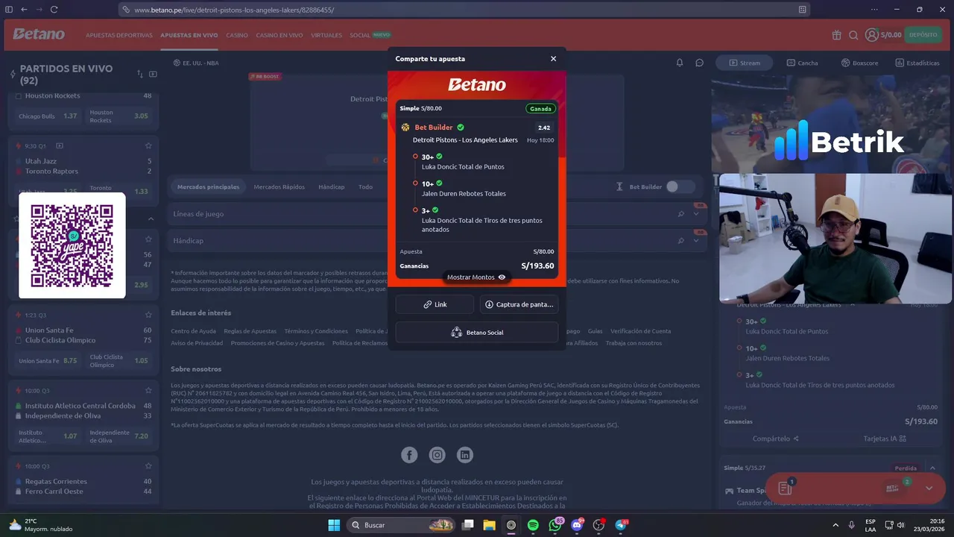Viewport: 954px width, 537px height.
Task: Open Aviso de Privacidad link
Action: 197,343
